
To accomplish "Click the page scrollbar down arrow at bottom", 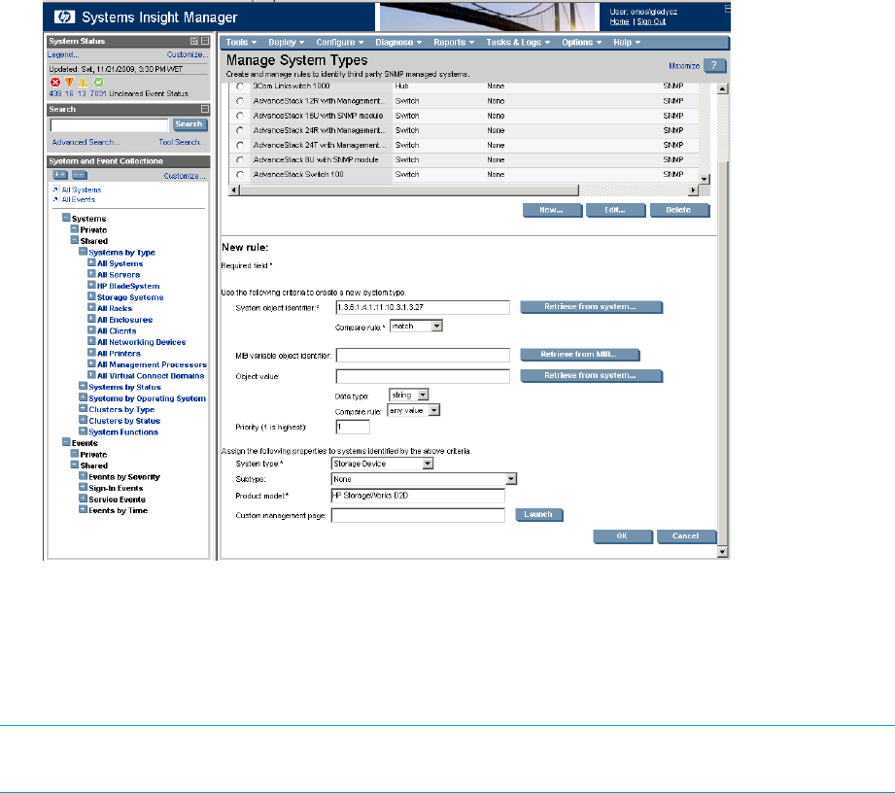I will 723,551.
